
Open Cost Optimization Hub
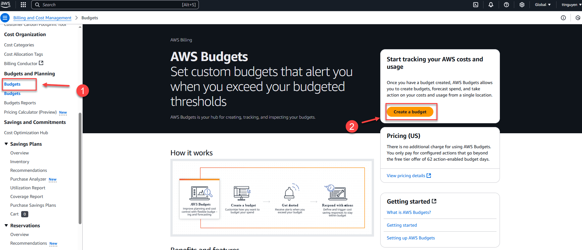tap(26, 133)
